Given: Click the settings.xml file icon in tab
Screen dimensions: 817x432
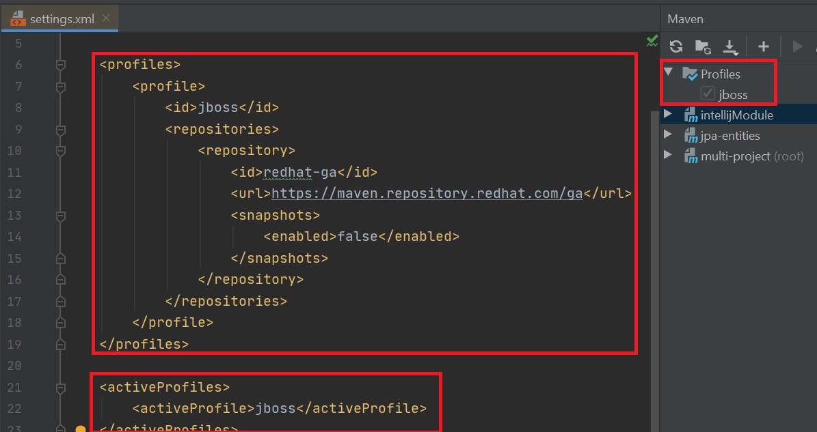Looking at the screenshot, I should pyautogui.click(x=18, y=19).
